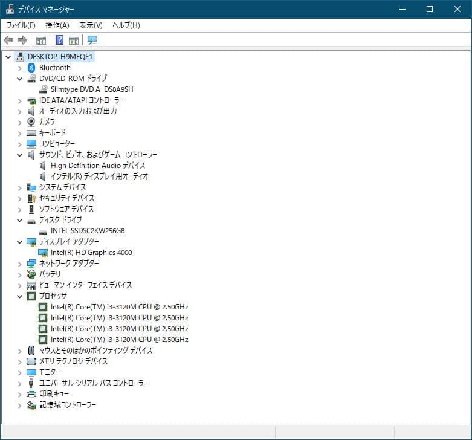Image resolution: width=472 pixels, height=440 pixels.
Task: Click the マウスとそのほかのポインティング デバイス mouse icon
Action: pos(31,351)
